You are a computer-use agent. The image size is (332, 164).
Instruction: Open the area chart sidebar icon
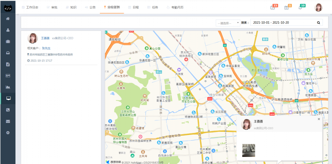(8, 87)
